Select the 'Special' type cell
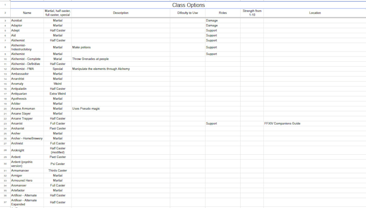Screen dimensions: 366x208 58,69
